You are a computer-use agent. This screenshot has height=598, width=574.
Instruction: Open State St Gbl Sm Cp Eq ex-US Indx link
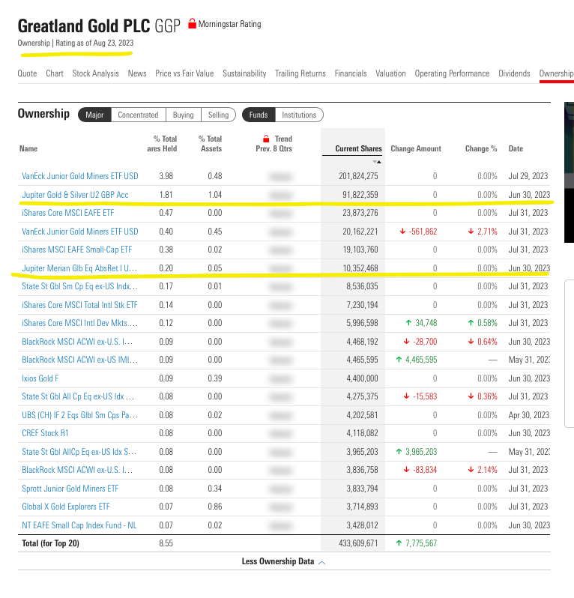(79, 286)
